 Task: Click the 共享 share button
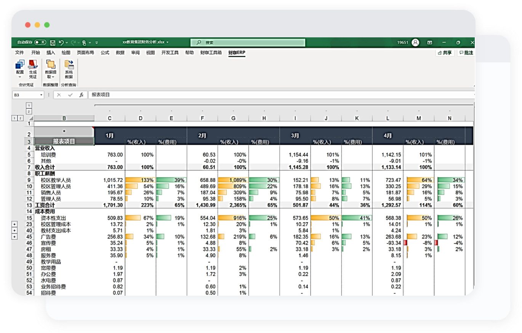pos(445,53)
